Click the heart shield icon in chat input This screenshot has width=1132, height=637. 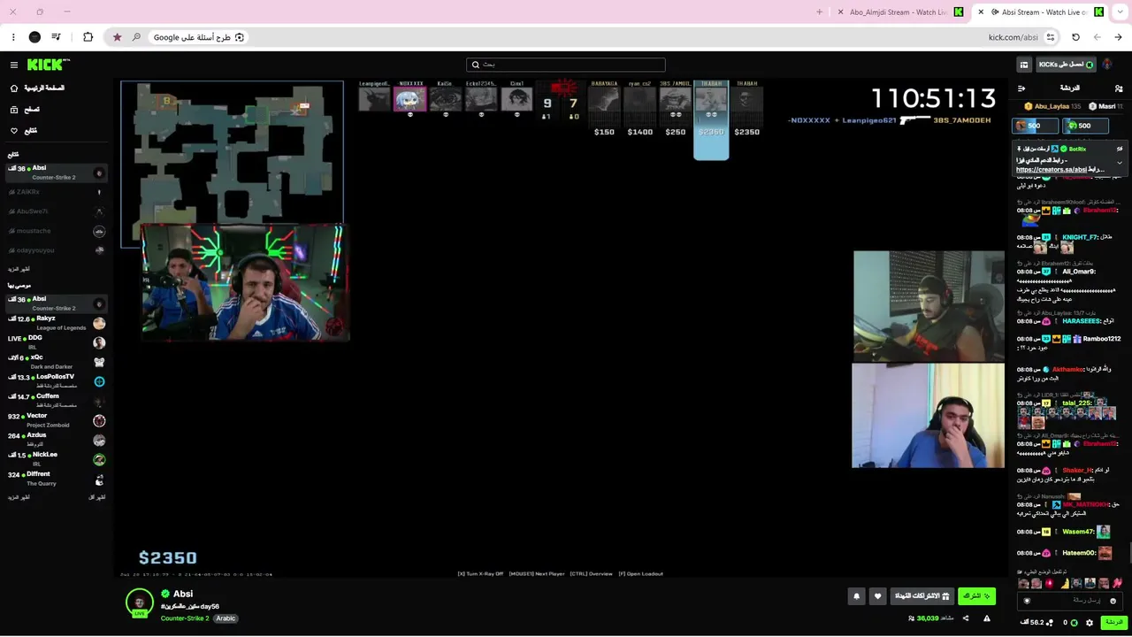(x=1027, y=601)
